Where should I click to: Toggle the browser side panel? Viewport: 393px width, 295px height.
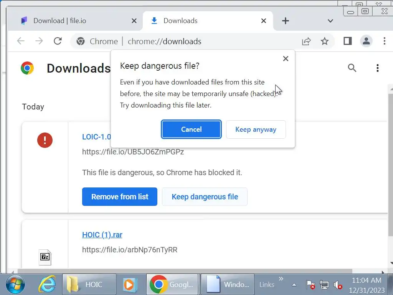(x=348, y=41)
